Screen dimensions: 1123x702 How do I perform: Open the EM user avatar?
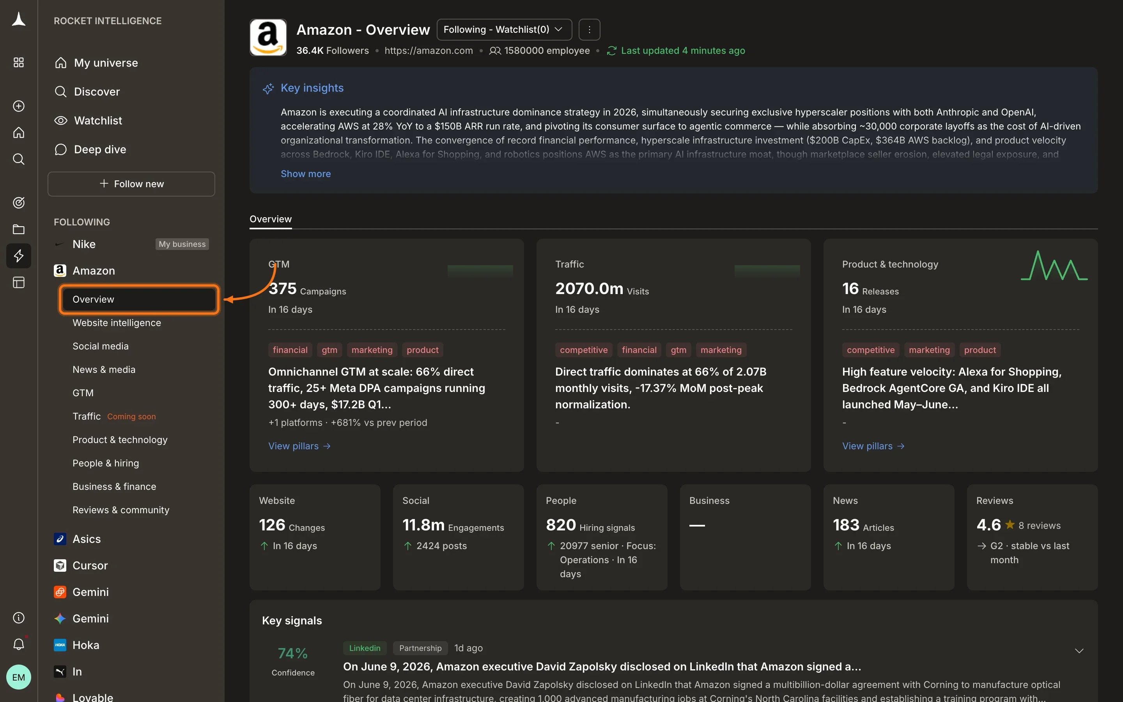click(19, 677)
